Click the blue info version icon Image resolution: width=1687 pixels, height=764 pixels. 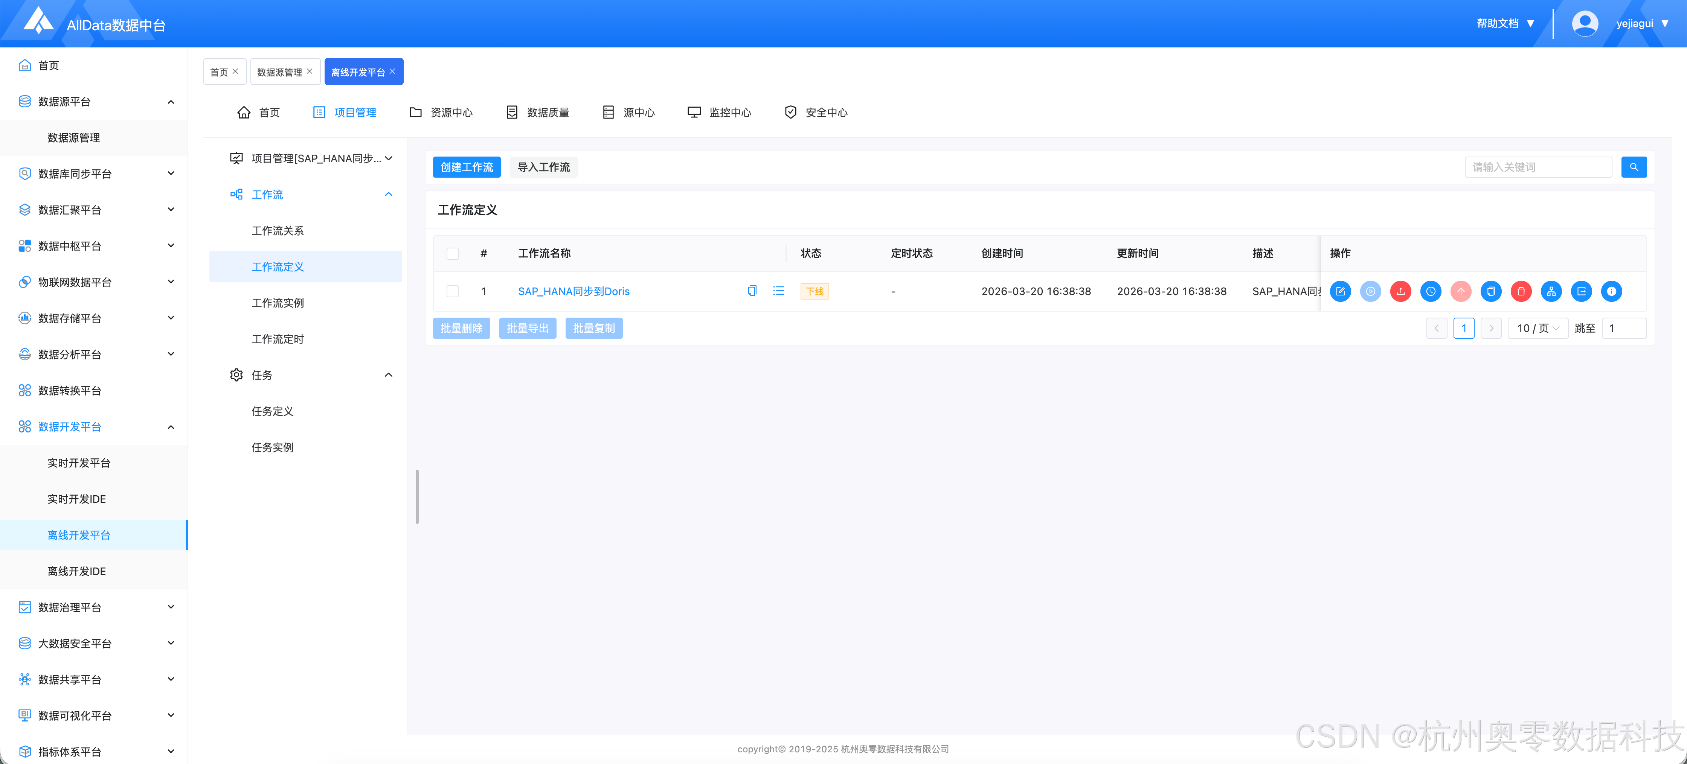[1611, 291]
